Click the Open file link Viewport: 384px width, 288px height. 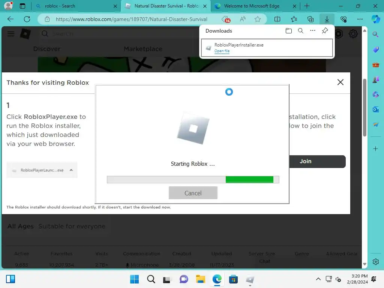pyautogui.click(x=222, y=51)
